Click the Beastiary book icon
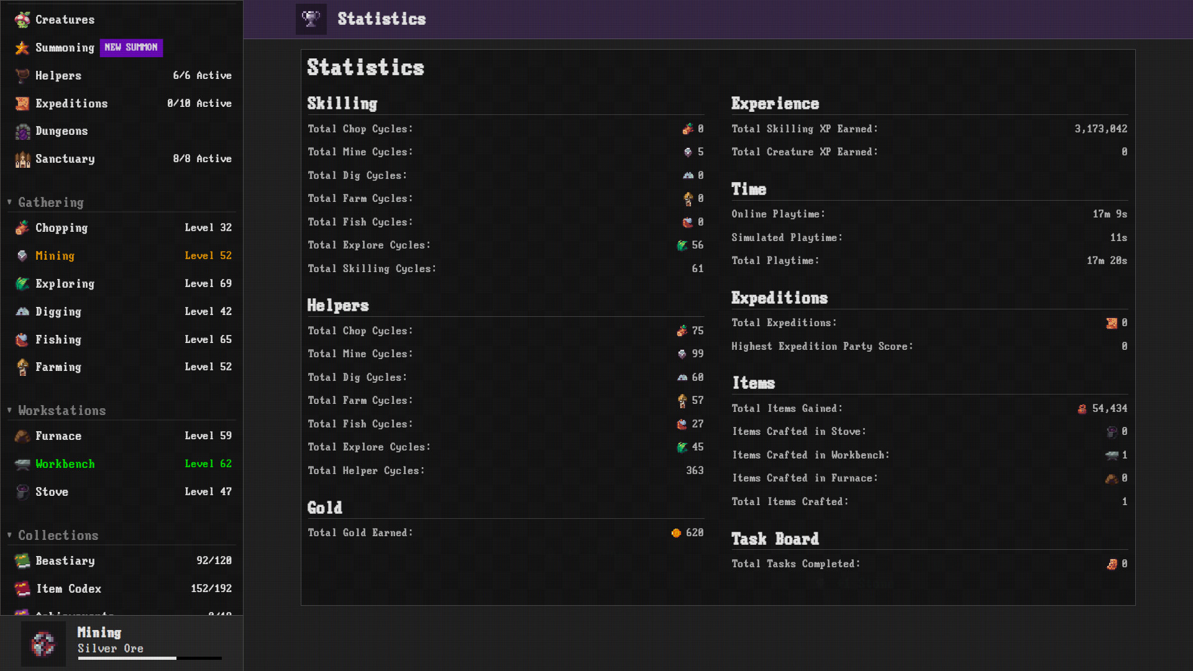This screenshot has height=671, width=1193. 22,560
